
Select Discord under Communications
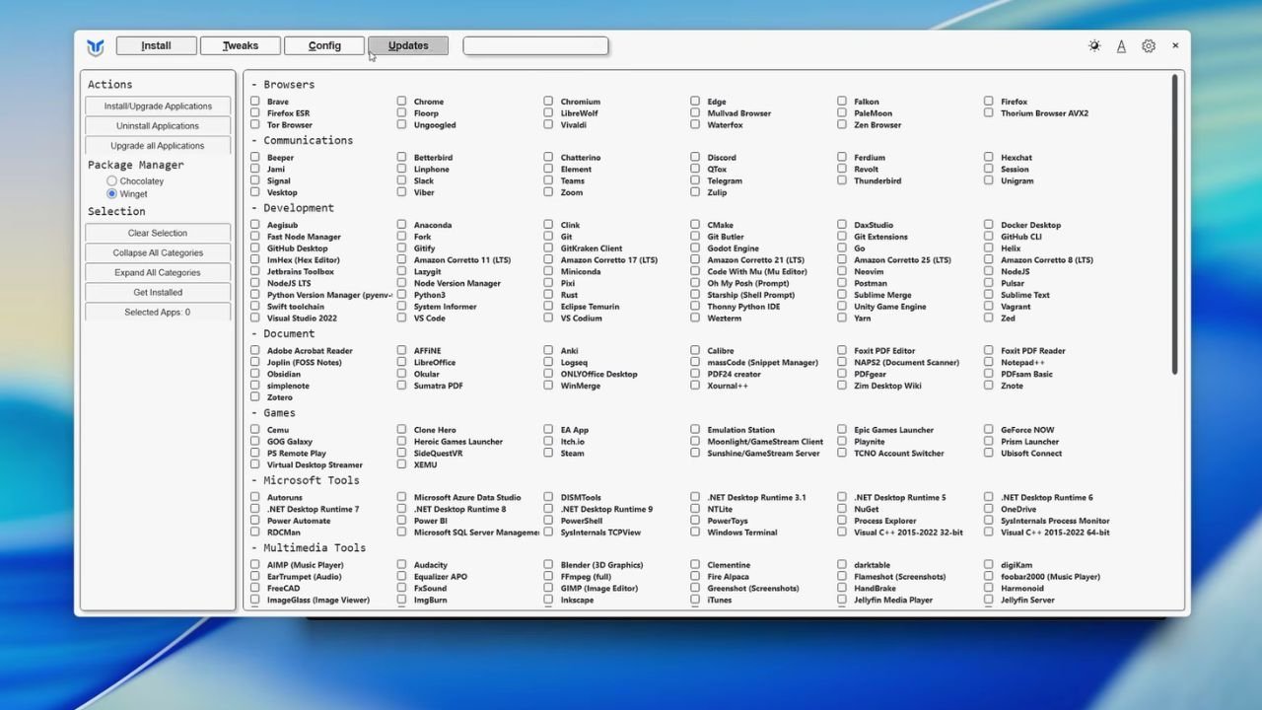click(695, 157)
